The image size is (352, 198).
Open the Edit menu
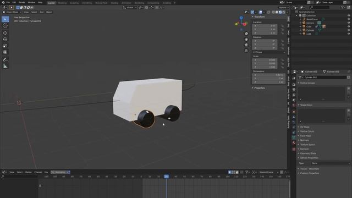14,2
